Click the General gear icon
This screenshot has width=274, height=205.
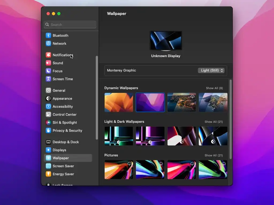(x=48, y=90)
